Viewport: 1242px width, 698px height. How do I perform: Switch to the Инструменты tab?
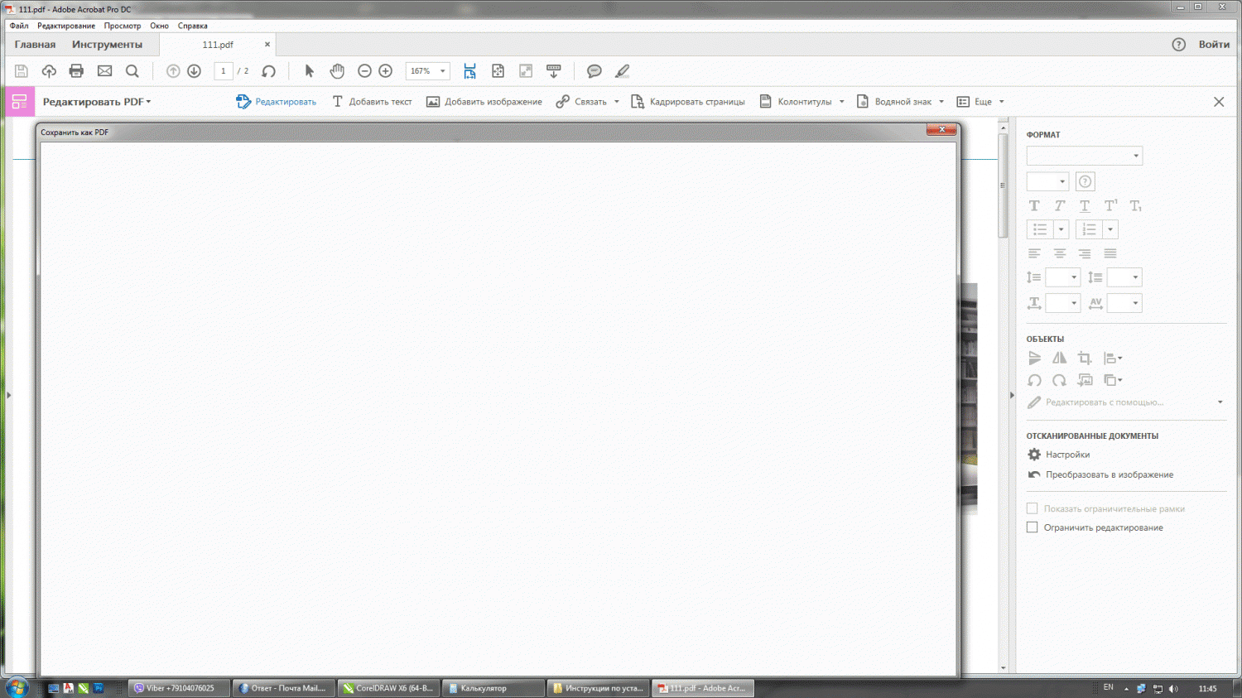point(107,45)
